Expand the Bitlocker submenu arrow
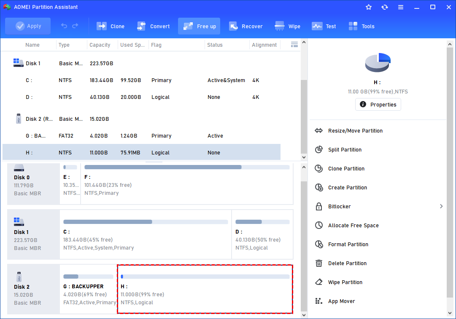This screenshot has width=456, height=319. pyautogui.click(x=441, y=206)
